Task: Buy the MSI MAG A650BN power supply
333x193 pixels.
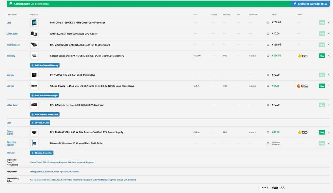Action: tap(322, 132)
